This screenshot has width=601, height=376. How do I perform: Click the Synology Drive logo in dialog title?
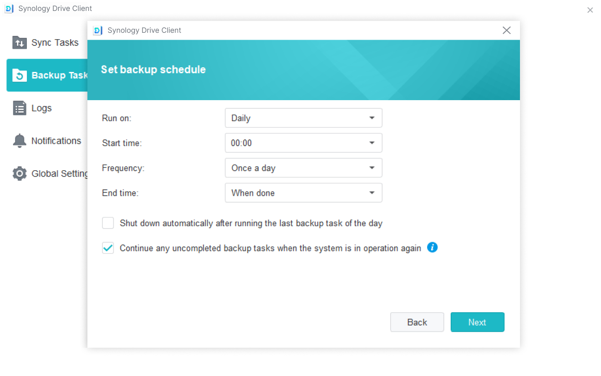[x=97, y=30]
